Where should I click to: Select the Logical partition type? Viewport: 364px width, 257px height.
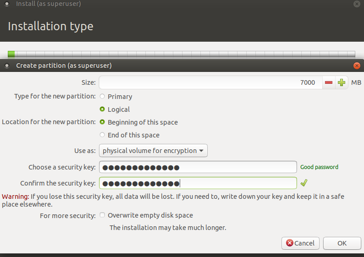(102, 109)
